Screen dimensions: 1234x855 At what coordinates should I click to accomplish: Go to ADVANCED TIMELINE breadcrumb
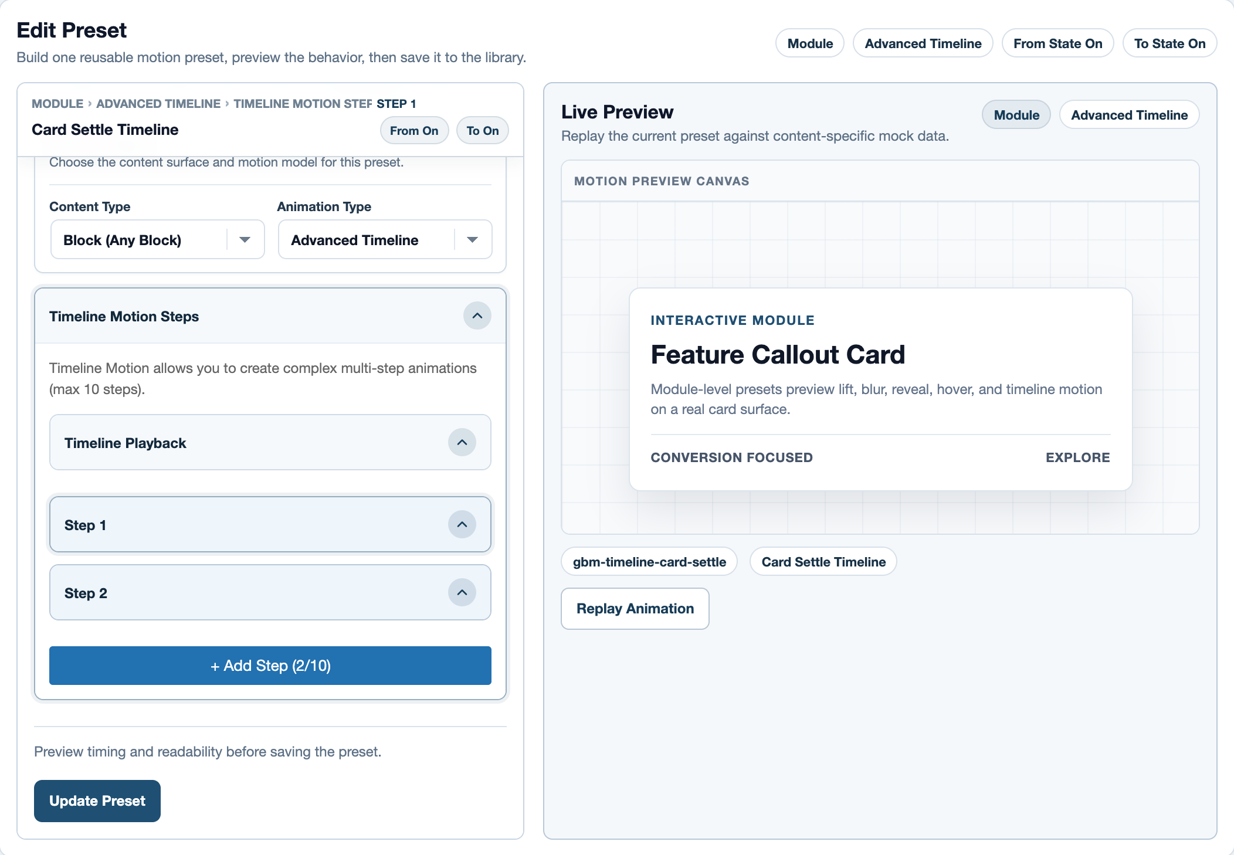click(158, 104)
